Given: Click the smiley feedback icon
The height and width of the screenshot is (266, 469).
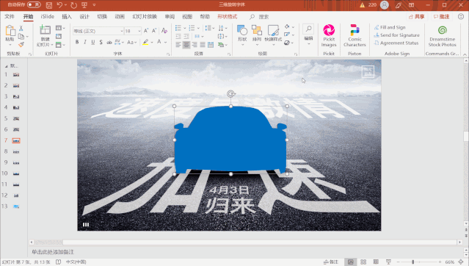Looking at the screenshot, I should (x=461, y=17).
